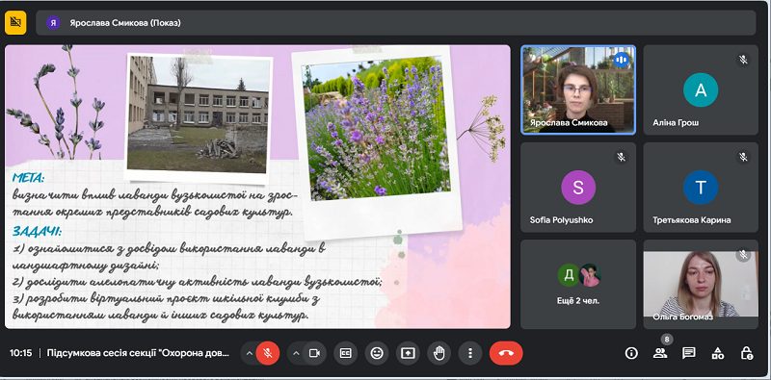This screenshot has width=771, height=380.
Task: Open more options three-dot menu
Action: (470, 353)
